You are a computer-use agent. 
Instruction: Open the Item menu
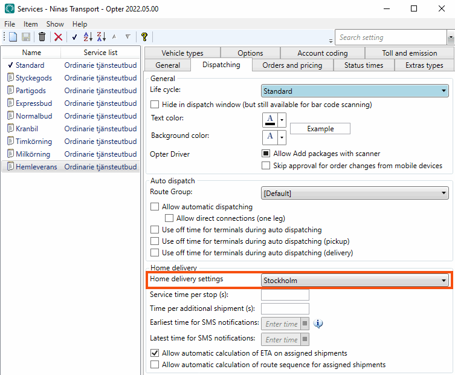point(30,24)
